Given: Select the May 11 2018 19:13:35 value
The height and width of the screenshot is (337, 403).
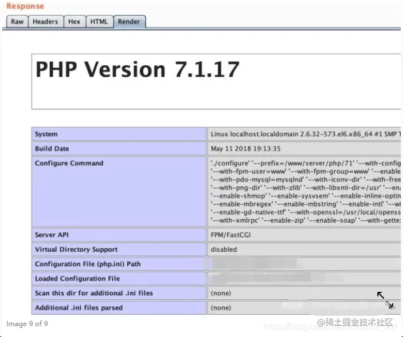Looking at the screenshot, I should tap(246, 149).
